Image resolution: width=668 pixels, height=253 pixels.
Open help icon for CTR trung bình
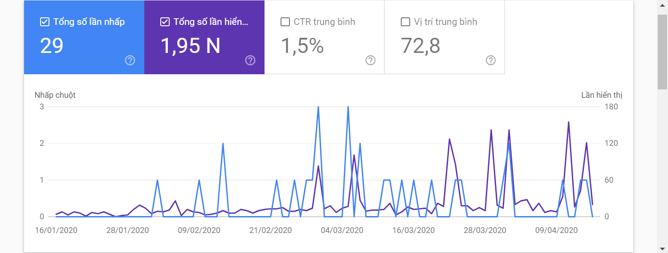tap(371, 60)
